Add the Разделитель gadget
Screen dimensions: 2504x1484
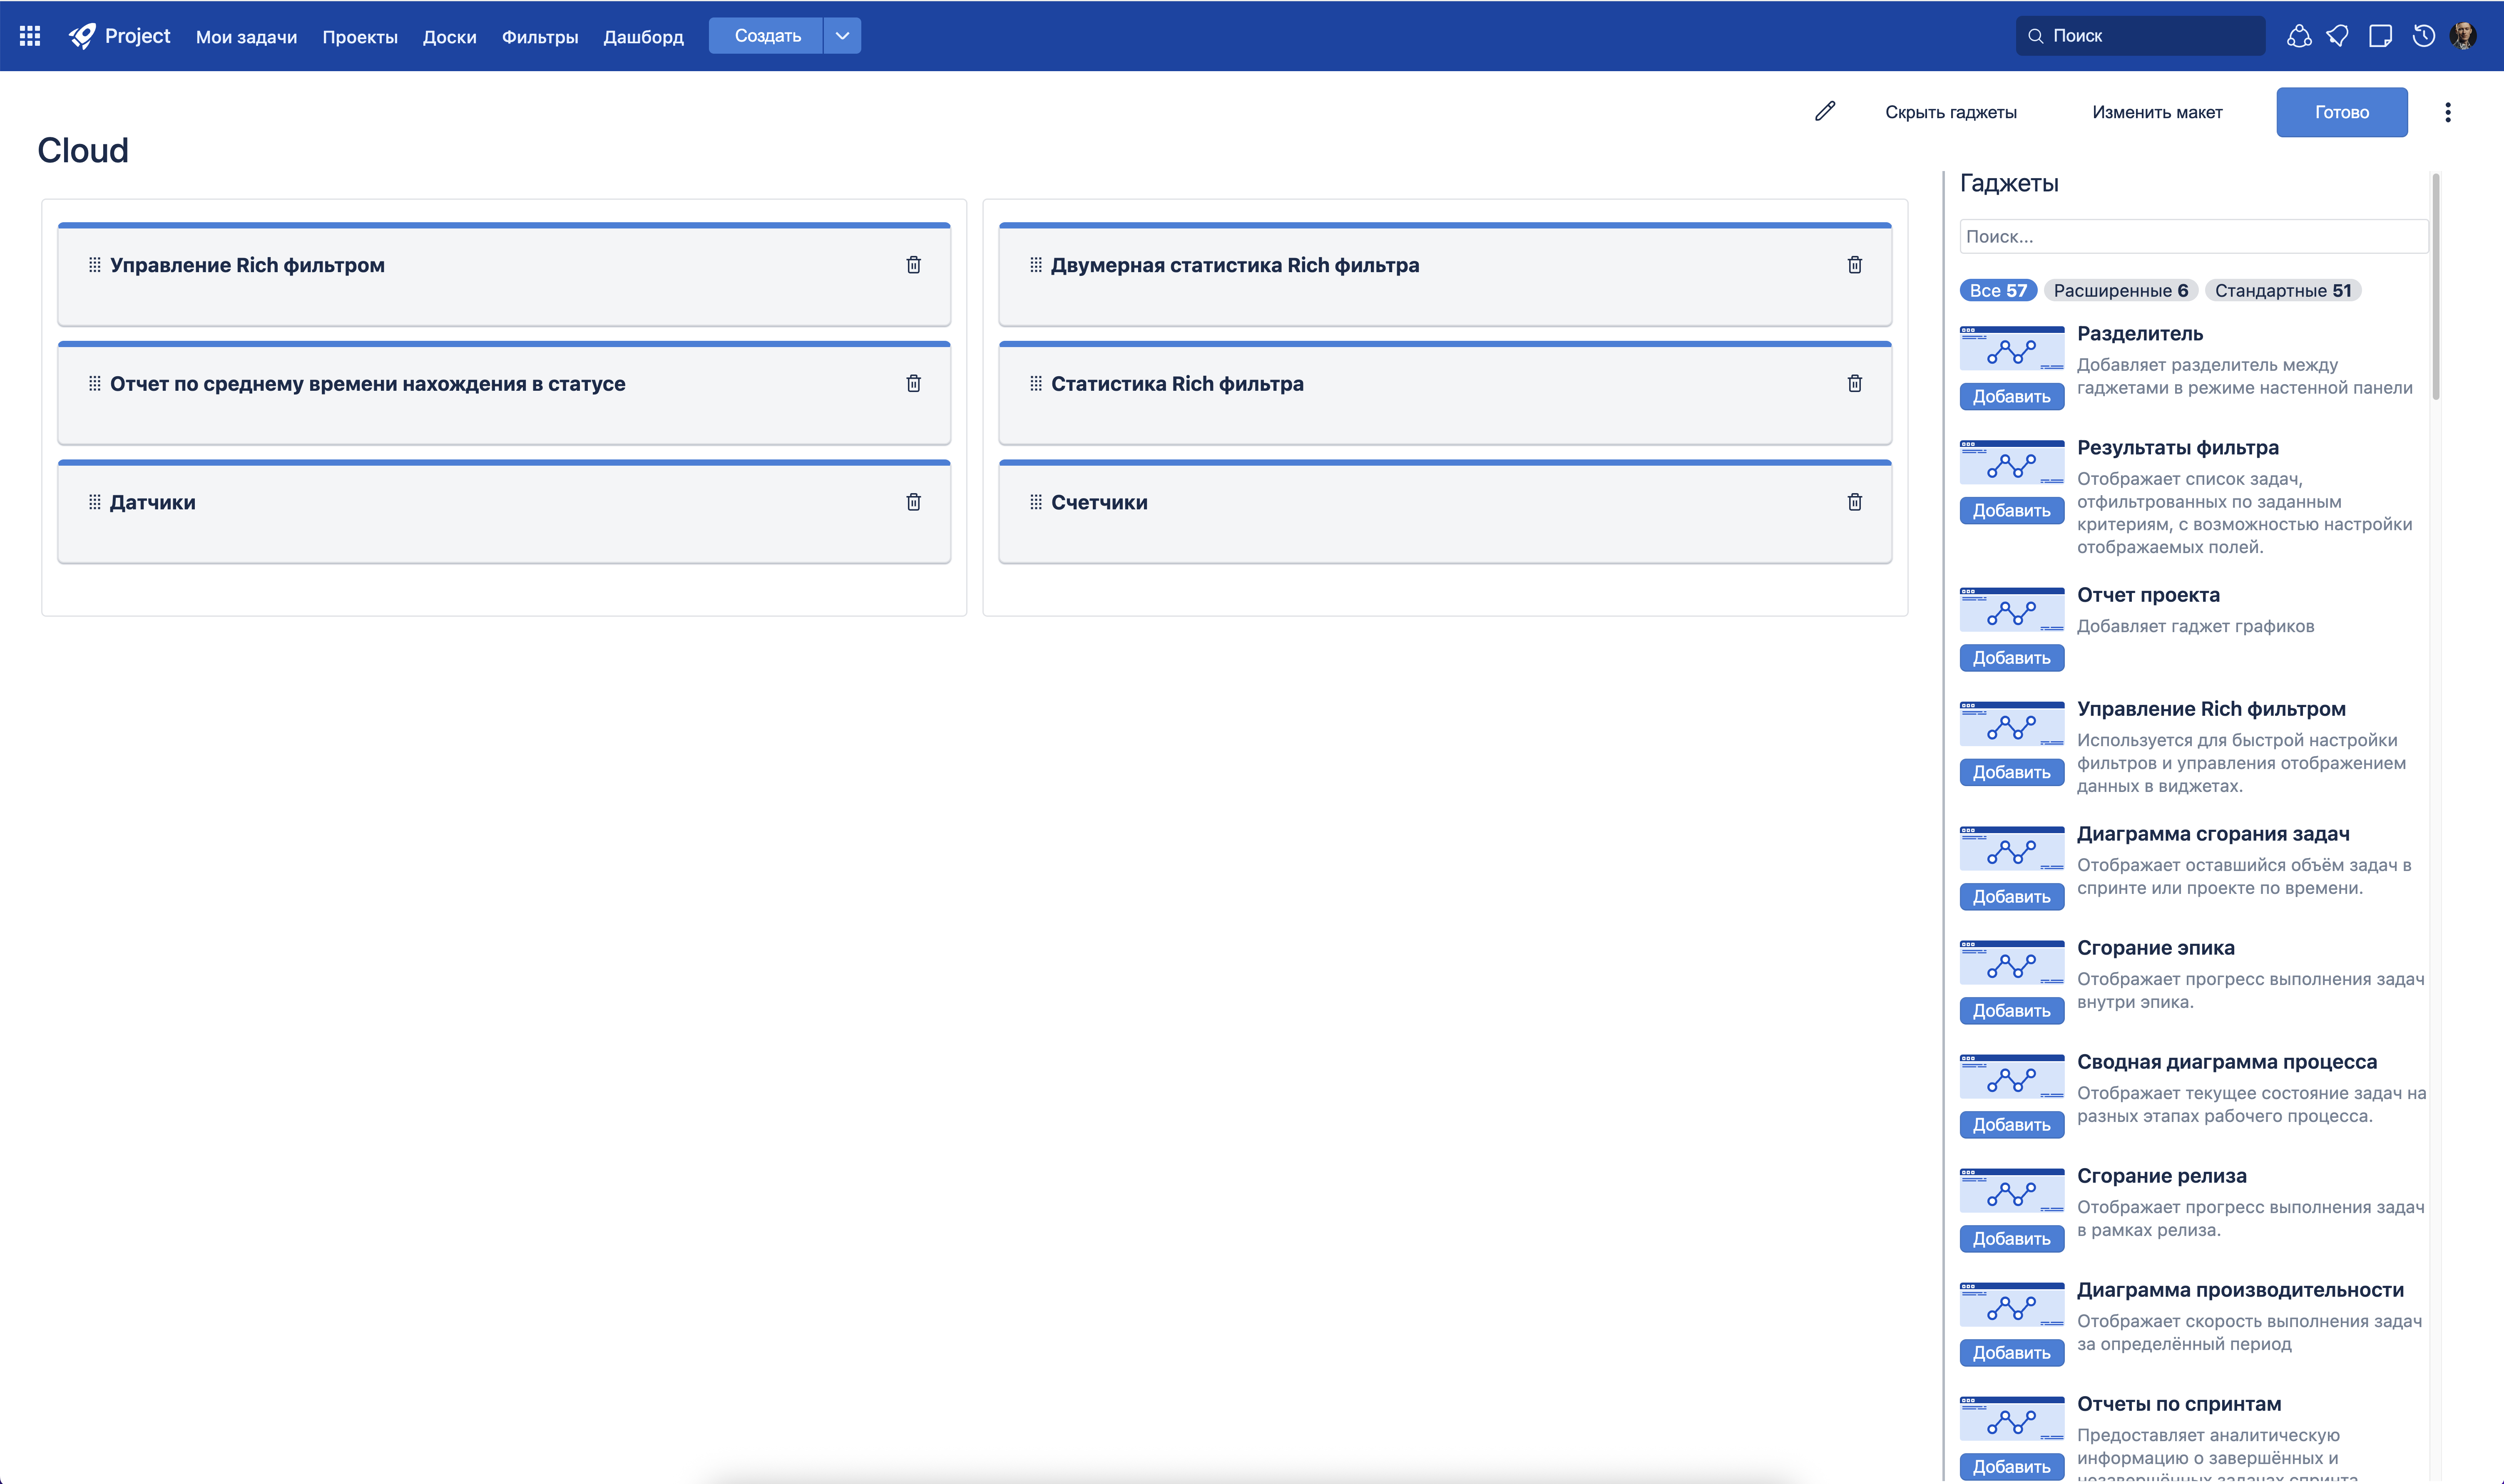coord(2012,396)
